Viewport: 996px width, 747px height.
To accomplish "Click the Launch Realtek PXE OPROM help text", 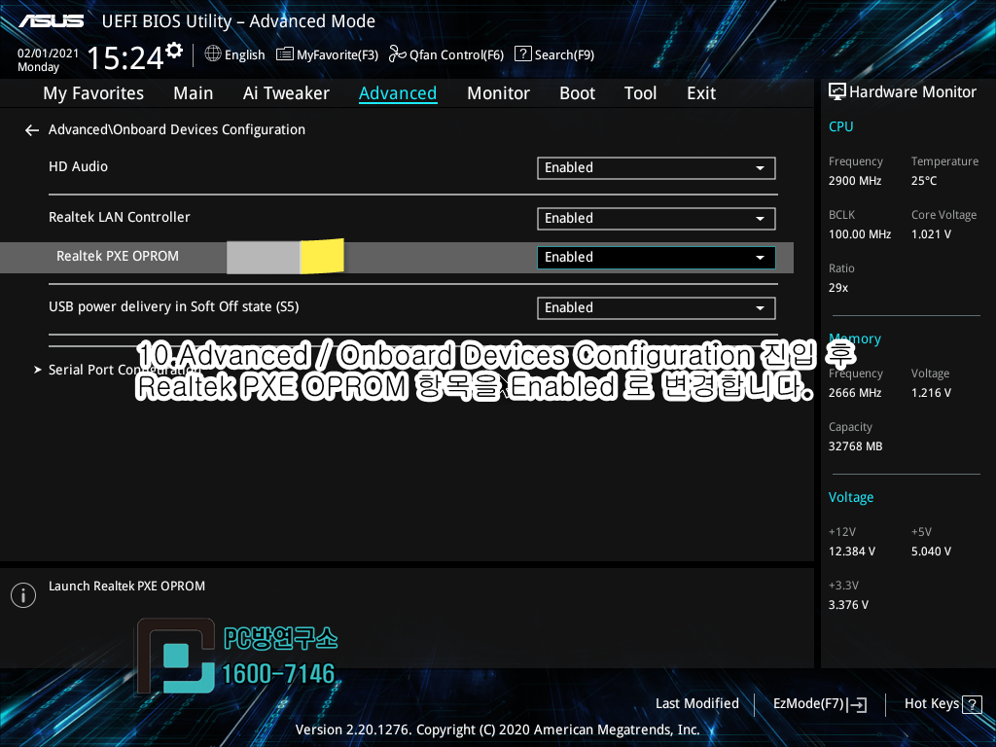I will tap(126, 587).
